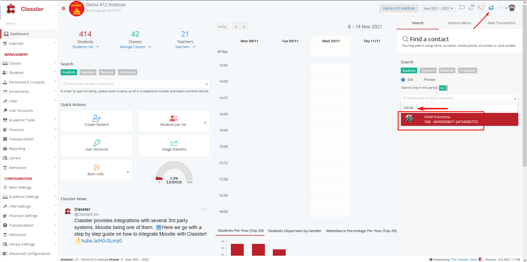Open The Classter Team link
The width and height of the screenshot is (527, 262).
tap(464, 260)
